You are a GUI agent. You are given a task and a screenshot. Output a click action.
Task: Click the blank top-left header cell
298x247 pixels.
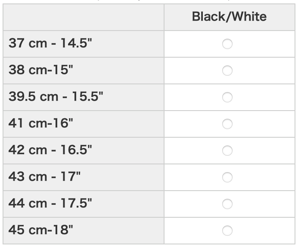[x=83, y=17]
